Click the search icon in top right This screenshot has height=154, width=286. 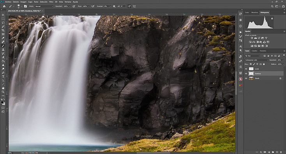[272, 6]
